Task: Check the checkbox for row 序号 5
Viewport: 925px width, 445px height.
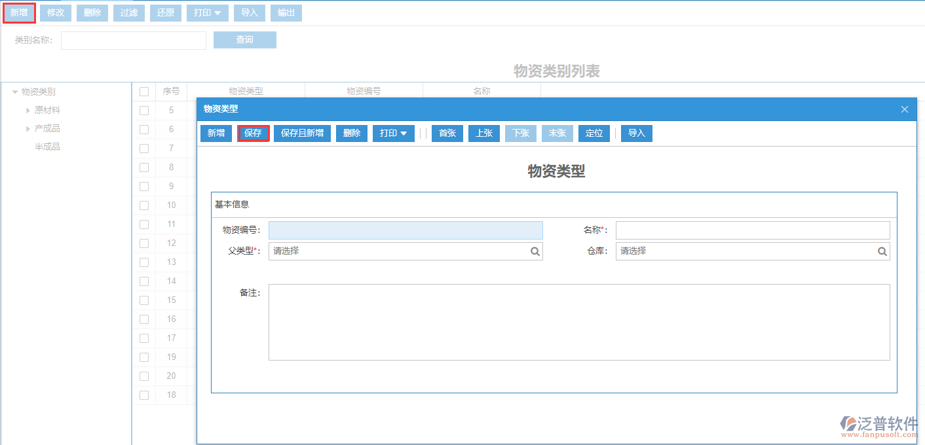Action: point(144,110)
